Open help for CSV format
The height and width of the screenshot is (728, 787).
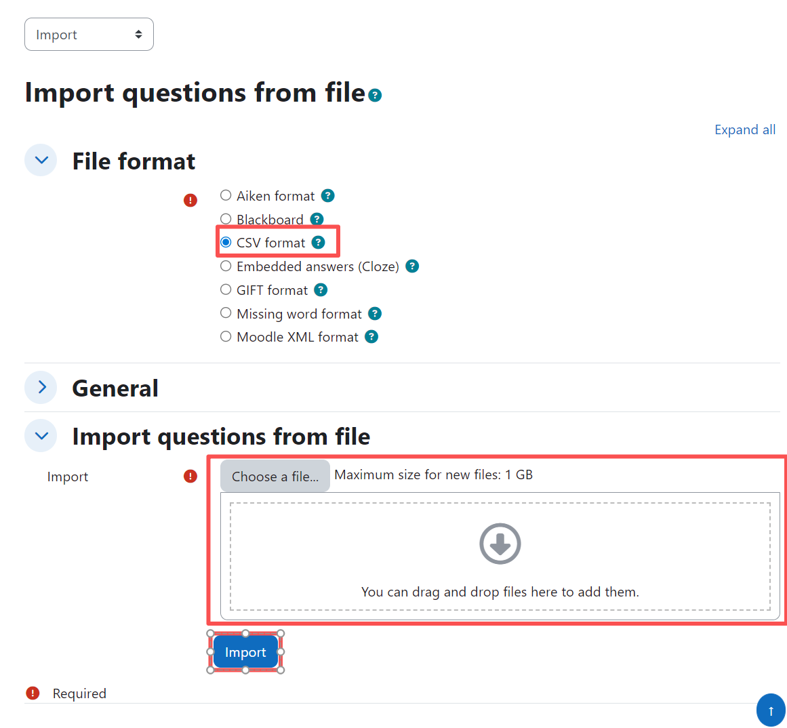click(x=319, y=242)
